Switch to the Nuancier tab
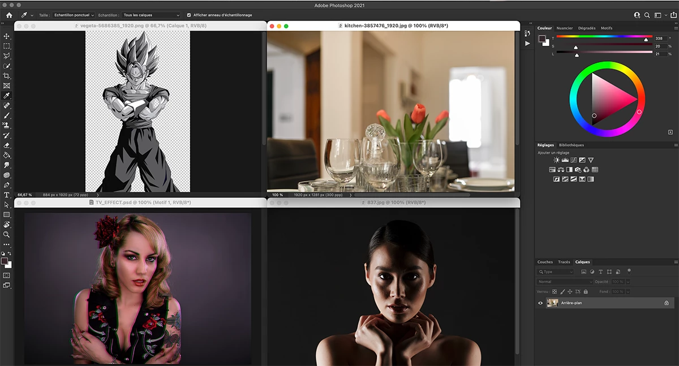The image size is (679, 366). click(565, 28)
